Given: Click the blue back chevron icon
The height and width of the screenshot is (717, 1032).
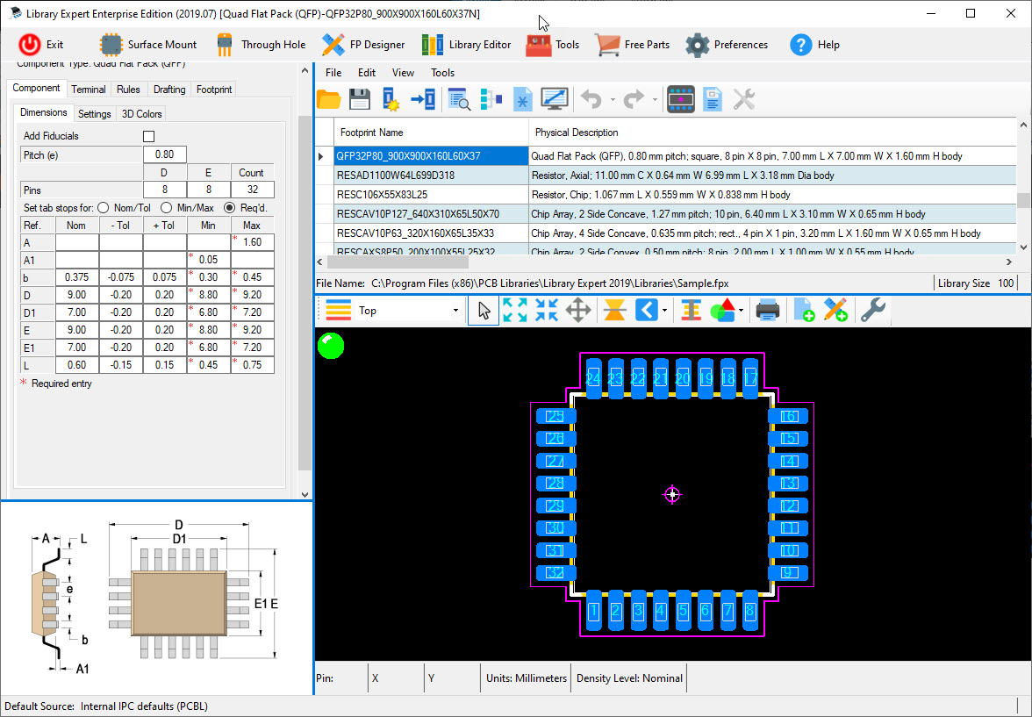Looking at the screenshot, I should (646, 310).
